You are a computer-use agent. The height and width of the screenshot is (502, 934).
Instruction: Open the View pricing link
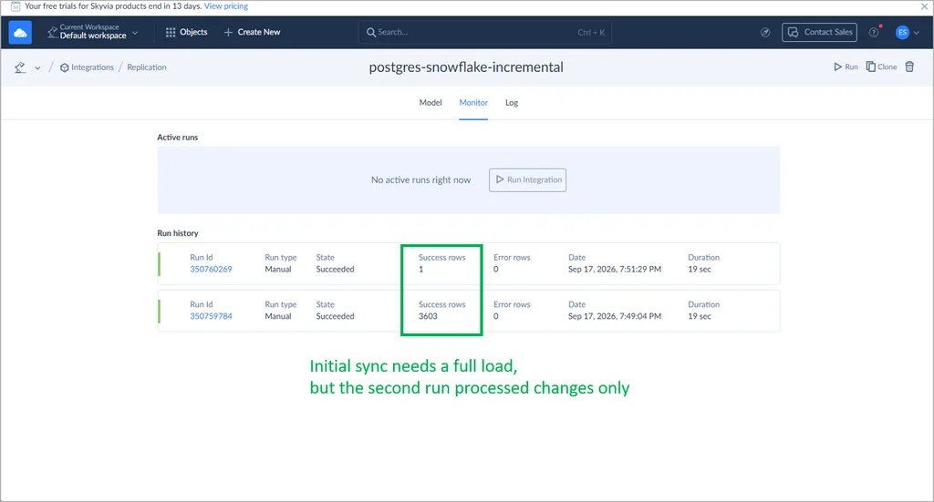pos(226,6)
